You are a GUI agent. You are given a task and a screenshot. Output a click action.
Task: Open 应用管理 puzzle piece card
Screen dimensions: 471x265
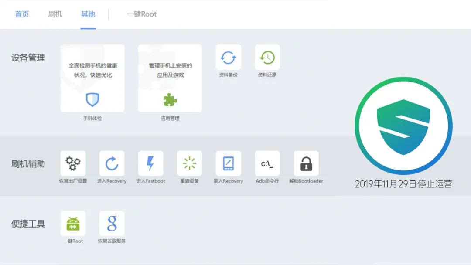tap(170, 78)
